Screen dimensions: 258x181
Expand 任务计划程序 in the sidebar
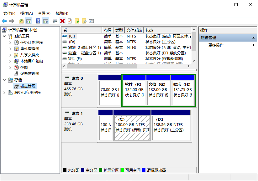pyautogui.click(x=10, y=42)
